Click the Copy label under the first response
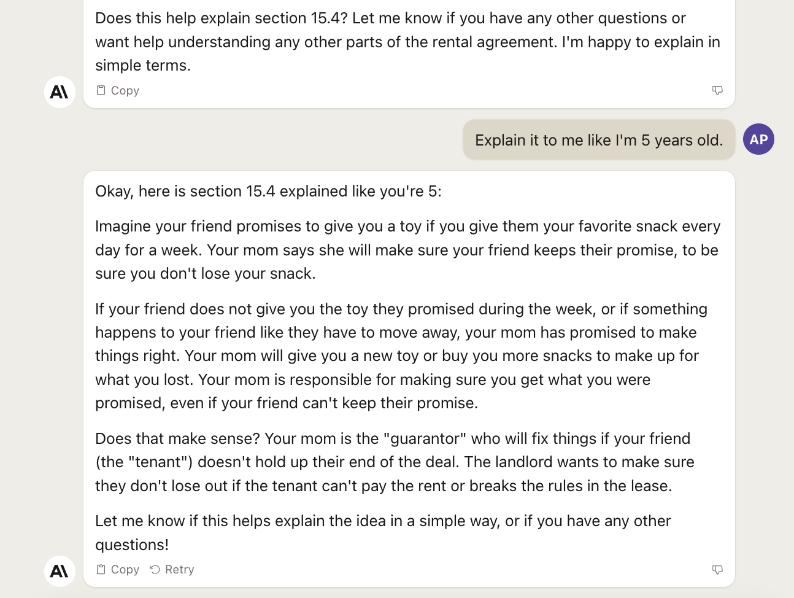 point(125,90)
